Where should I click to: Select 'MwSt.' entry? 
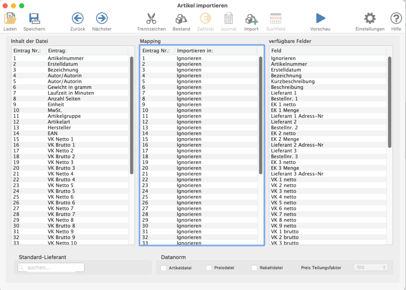click(x=55, y=110)
